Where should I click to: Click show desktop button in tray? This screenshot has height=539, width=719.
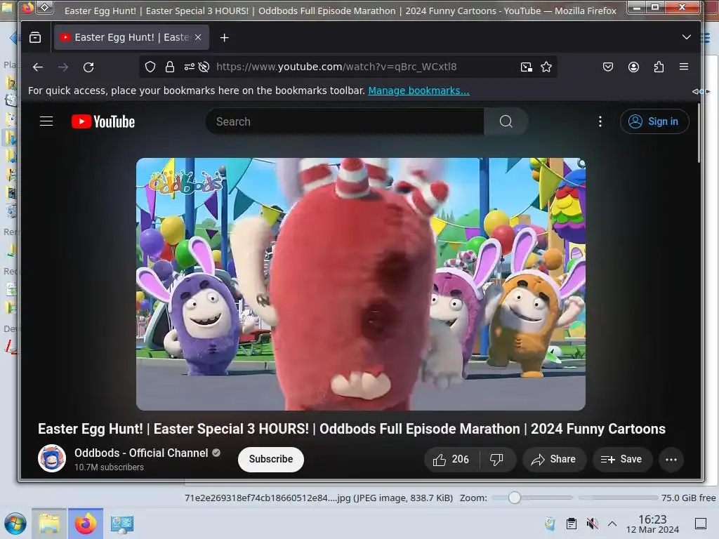(x=701, y=524)
